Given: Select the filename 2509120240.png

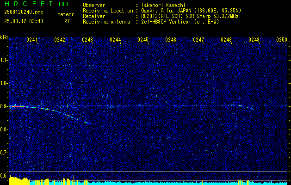Looking at the screenshot, I should tap(24, 12).
